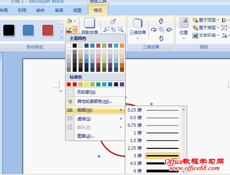
Task: Expand the 位置 dropdown arrow
Action: tap(184, 38)
